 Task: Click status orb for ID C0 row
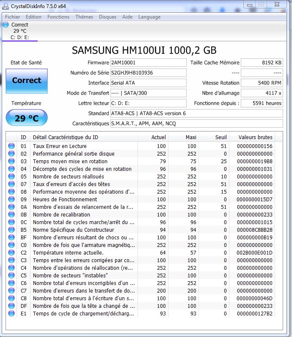[x=11, y=245]
